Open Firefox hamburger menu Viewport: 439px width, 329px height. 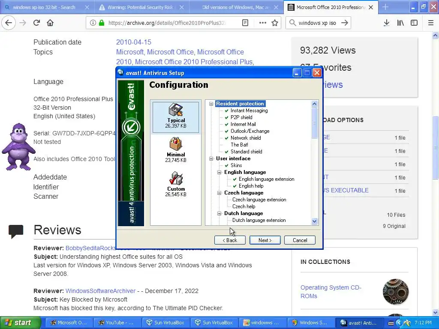pos(431,23)
